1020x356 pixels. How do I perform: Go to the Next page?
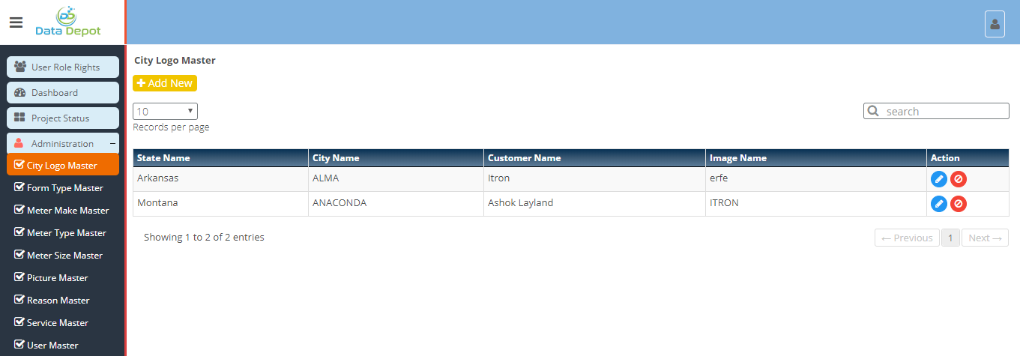[985, 238]
